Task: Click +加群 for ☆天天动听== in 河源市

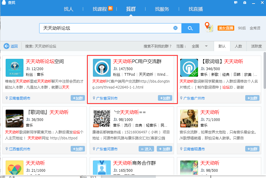Action: 164,149
